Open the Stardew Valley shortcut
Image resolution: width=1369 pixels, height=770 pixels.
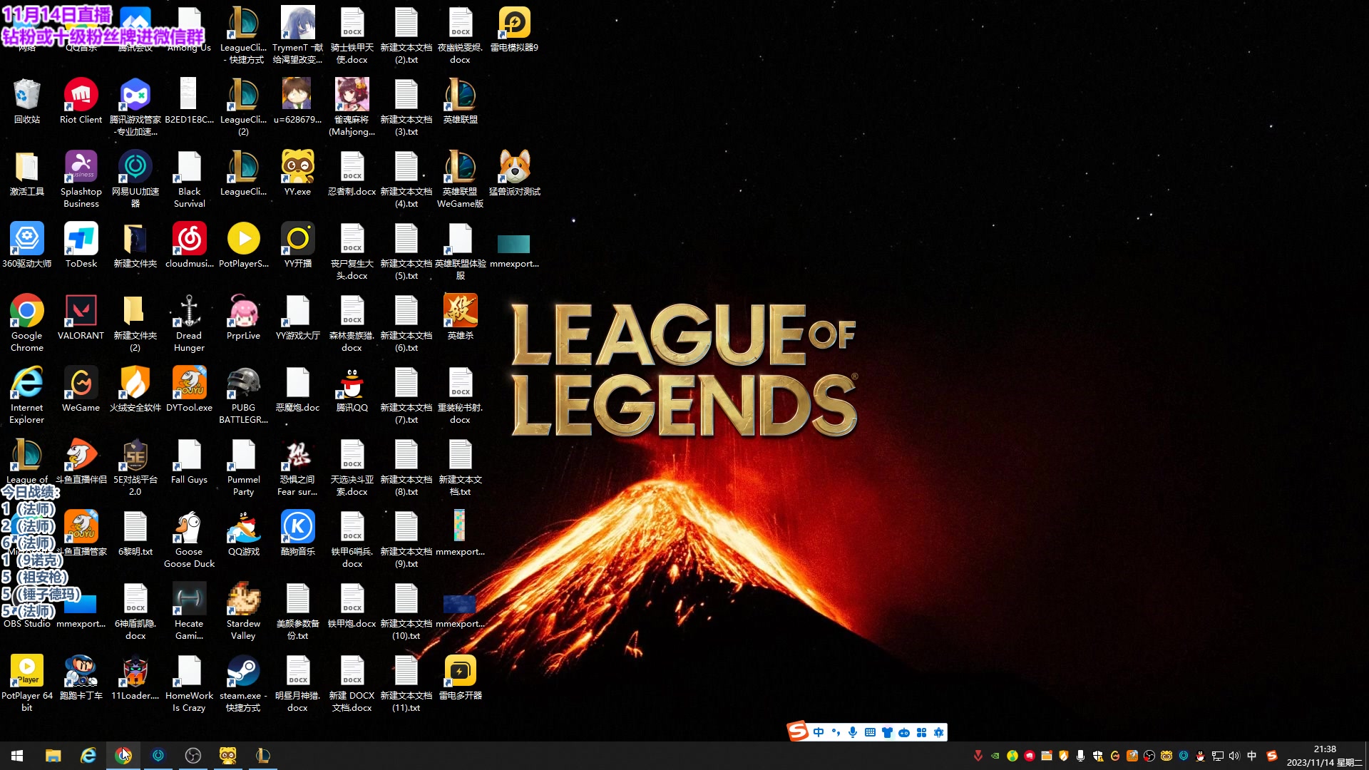[x=243, y=600]
